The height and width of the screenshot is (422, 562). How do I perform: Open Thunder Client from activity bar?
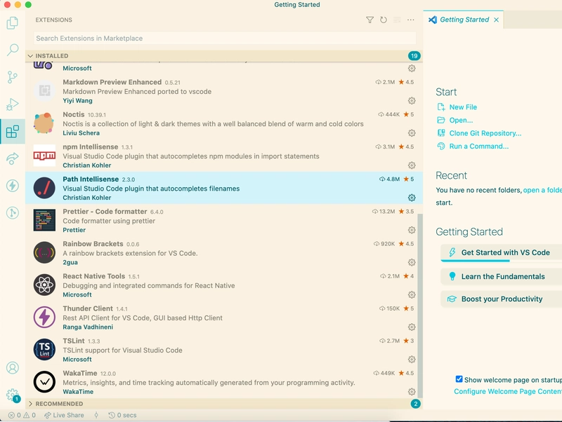click(x=13, y=186)
